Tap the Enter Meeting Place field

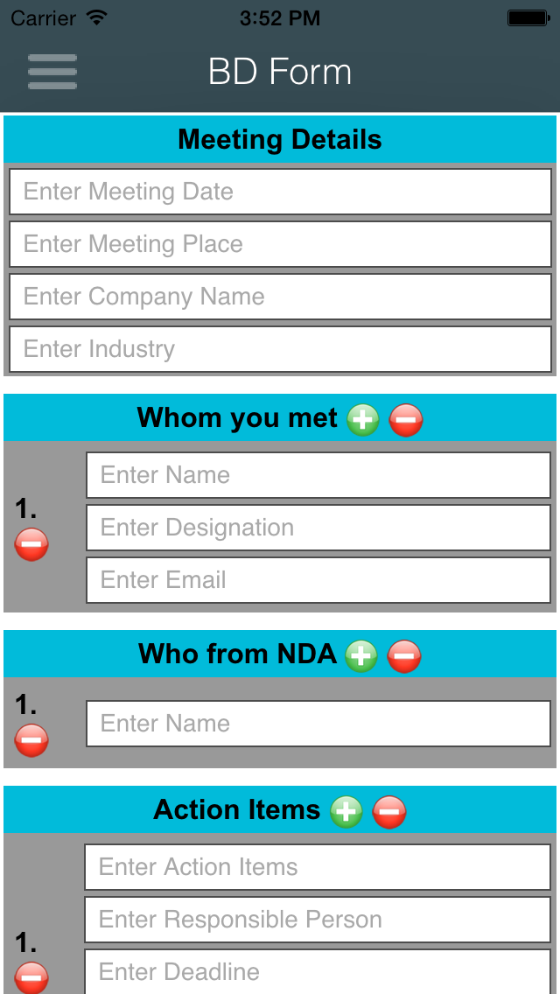280,244
